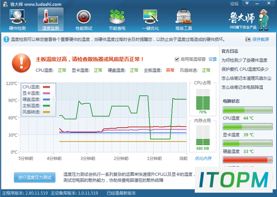Click the orange 风扇转速 legend swatch
This screenshot has height=197, width=277.
tap(46, 112)
